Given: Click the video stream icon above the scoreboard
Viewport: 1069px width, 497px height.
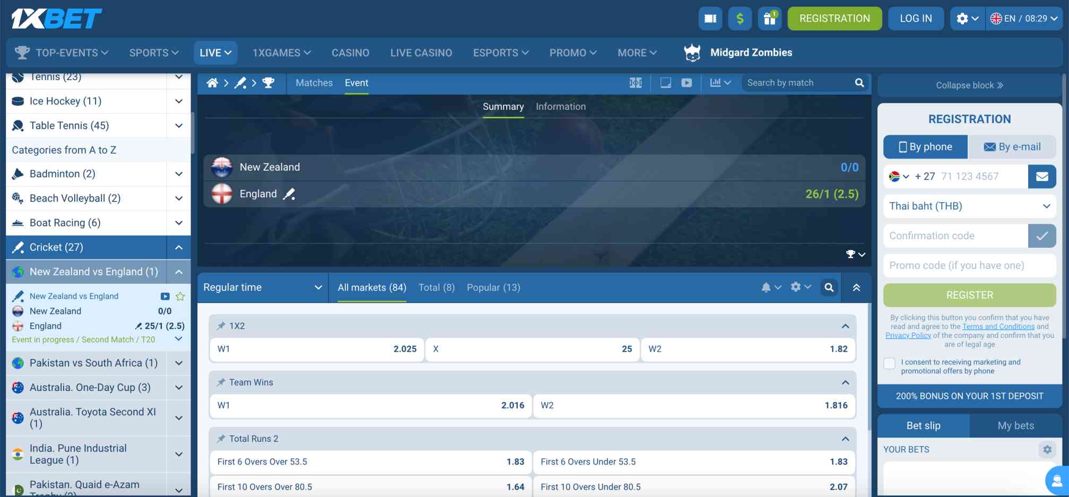Looking at the screenshot, I should pyautogui.click(x=687, y=83).
